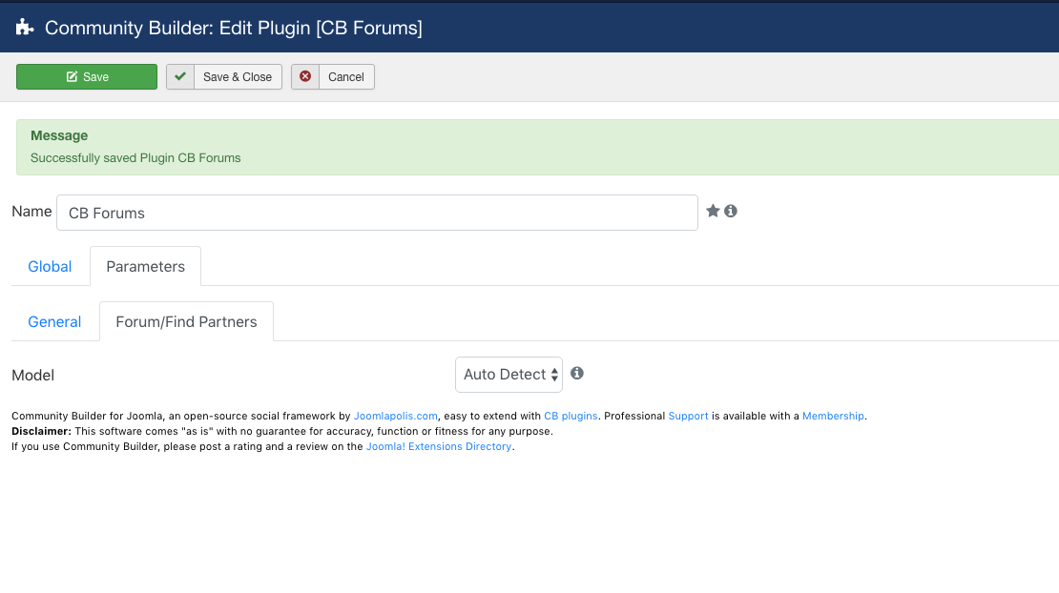Open the General sub-tab

click(x=54, y=322)
